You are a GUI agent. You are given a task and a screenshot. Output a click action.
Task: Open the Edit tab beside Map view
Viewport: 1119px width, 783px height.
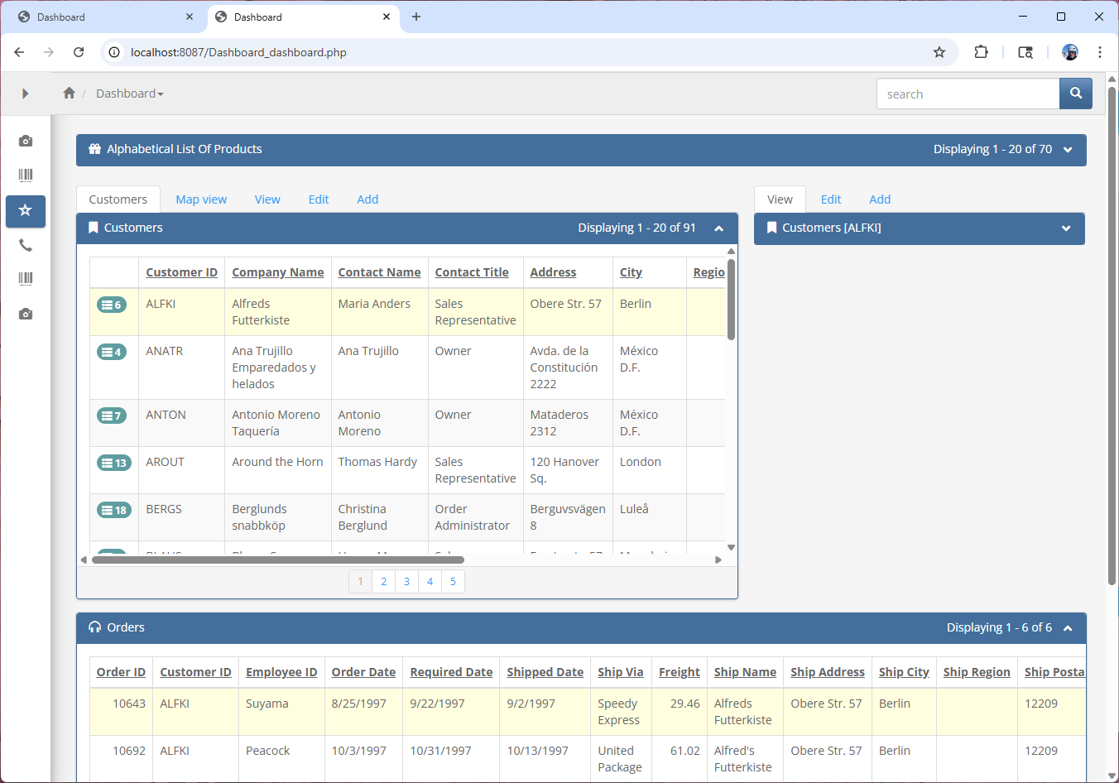[x=319, y=199]
